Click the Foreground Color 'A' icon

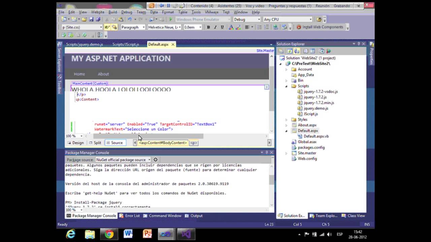[x=231, y=27]
